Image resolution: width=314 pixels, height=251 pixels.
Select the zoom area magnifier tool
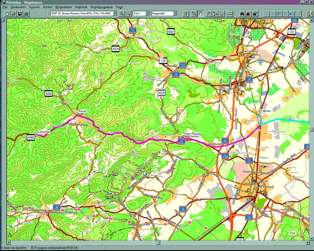click(x=194, y=14)
